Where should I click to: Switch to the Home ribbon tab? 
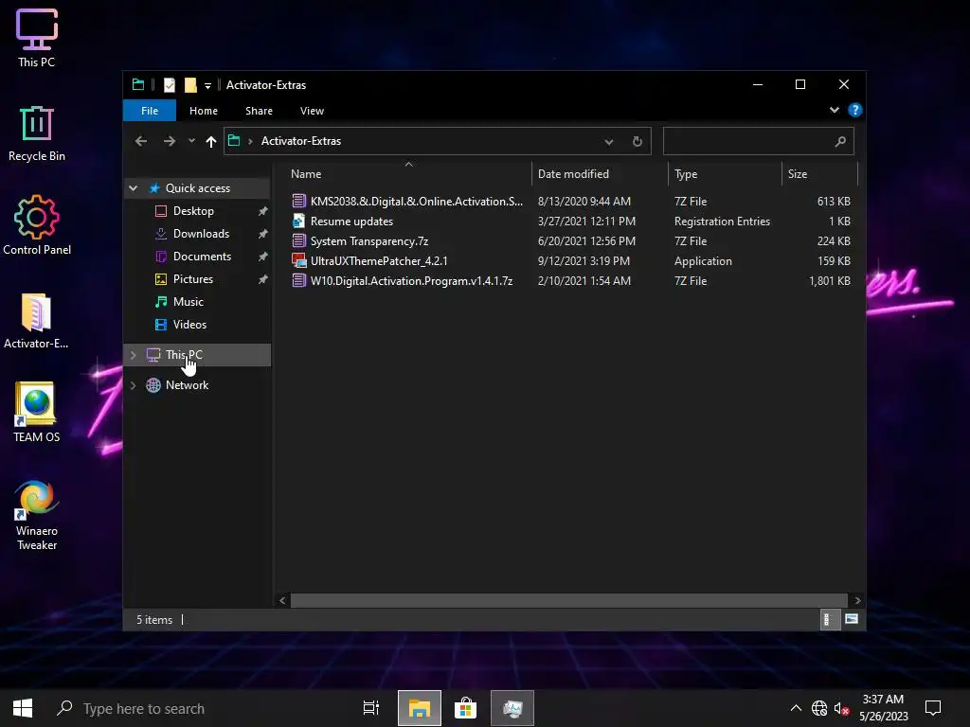click(204, 111)
